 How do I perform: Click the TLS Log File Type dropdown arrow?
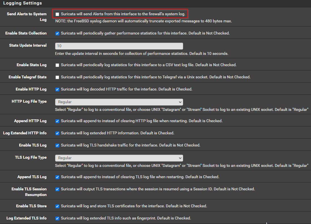pyautogui.click(x=180, y=158)
